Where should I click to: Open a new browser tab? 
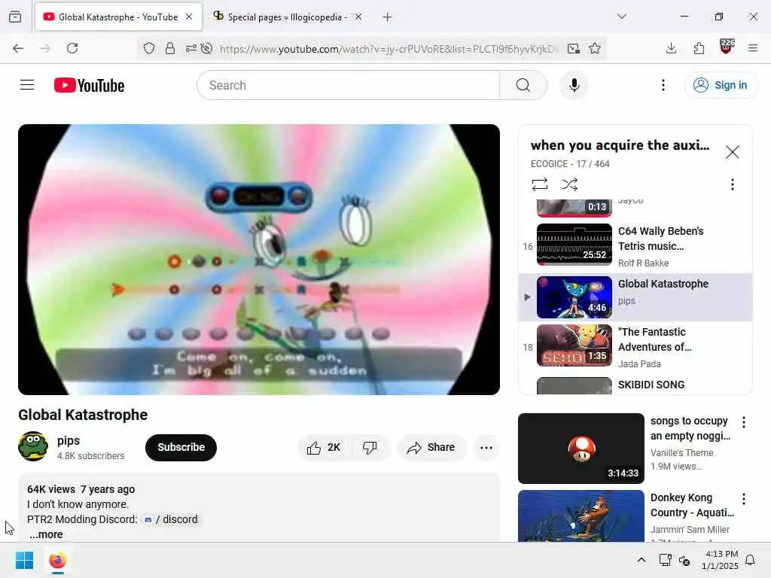point(387,17)
